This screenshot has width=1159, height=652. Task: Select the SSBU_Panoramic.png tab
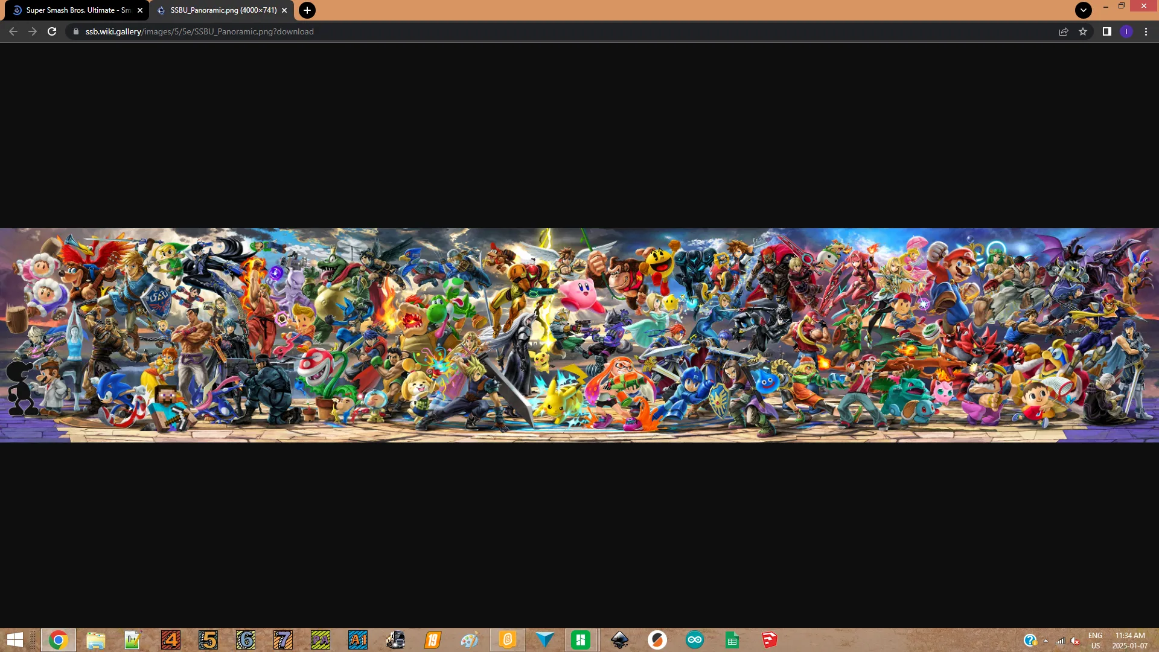222,10
